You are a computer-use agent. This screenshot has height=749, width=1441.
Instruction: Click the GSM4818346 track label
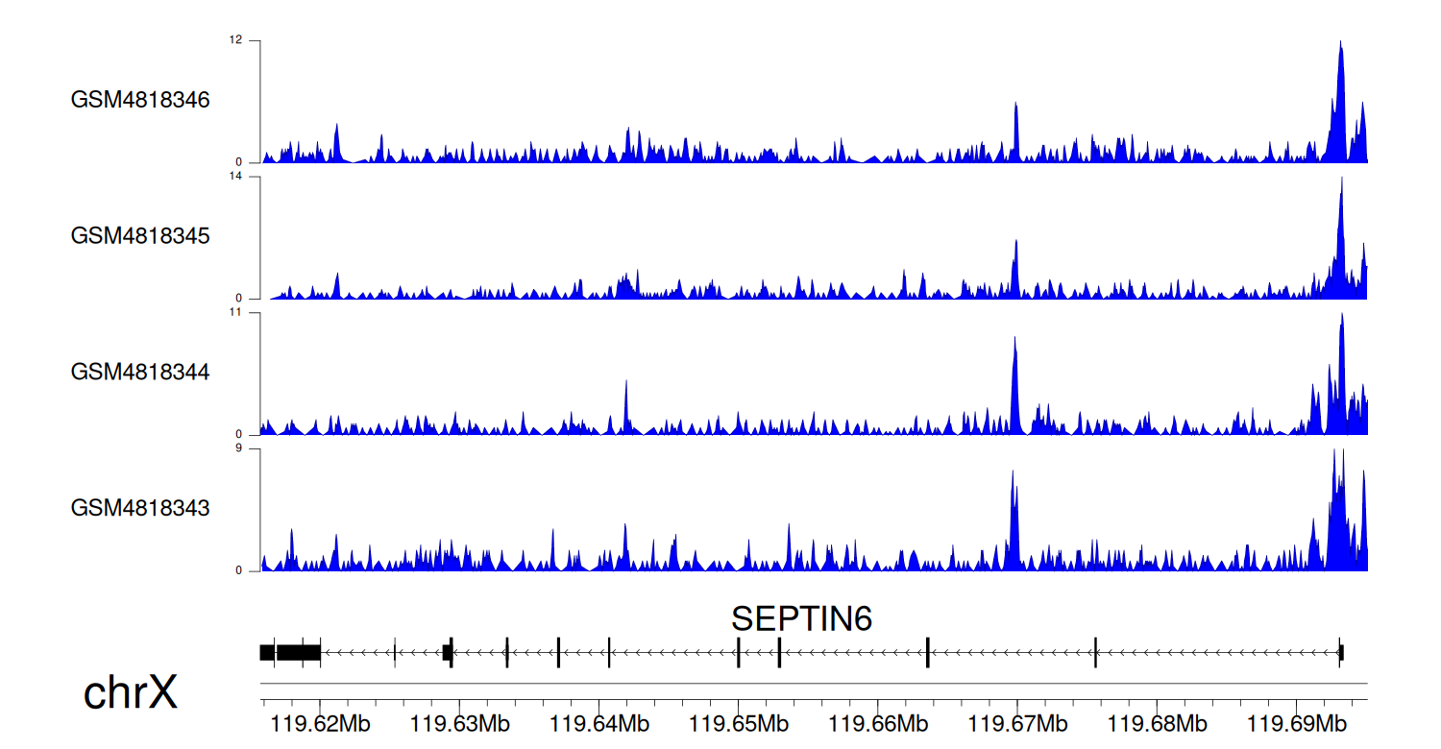[x=140, y=100]
